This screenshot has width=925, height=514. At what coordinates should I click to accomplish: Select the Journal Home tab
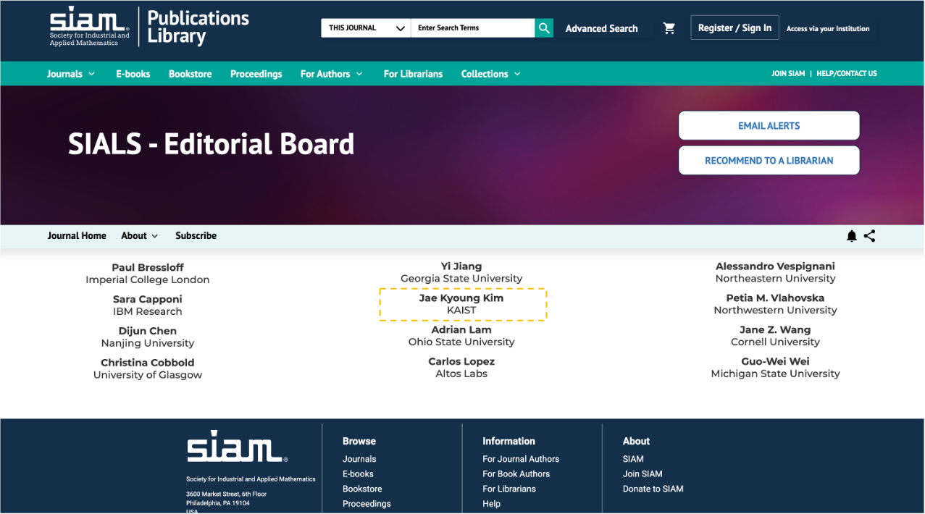[x=77, y=236]
